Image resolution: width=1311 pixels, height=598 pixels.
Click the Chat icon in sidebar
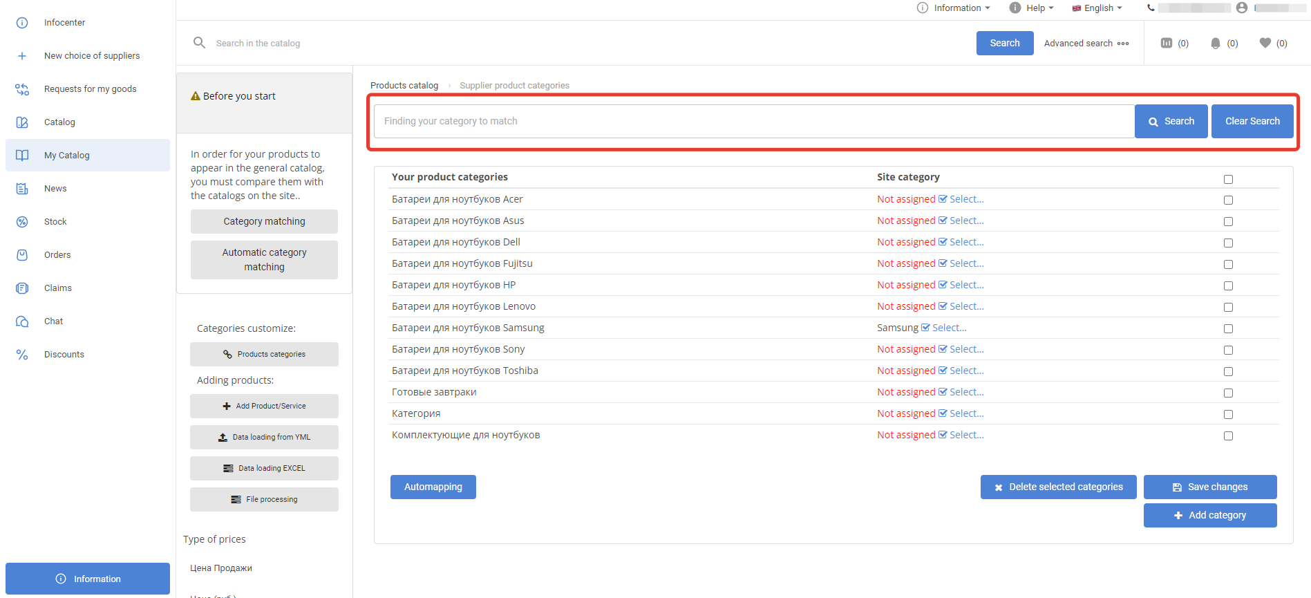click(22, 321)
